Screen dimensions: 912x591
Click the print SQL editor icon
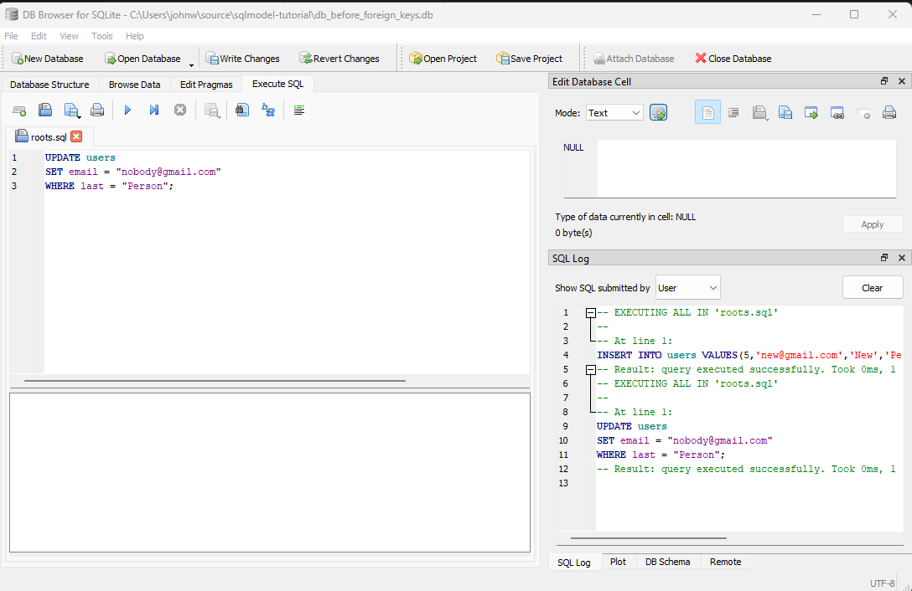pos(97,110)
